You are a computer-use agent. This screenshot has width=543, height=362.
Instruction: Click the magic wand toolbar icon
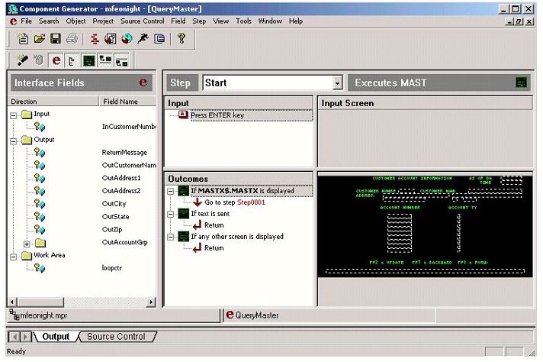click(x=22, y=60)
